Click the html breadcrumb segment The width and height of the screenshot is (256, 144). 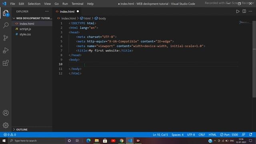(x=85, y=18)
